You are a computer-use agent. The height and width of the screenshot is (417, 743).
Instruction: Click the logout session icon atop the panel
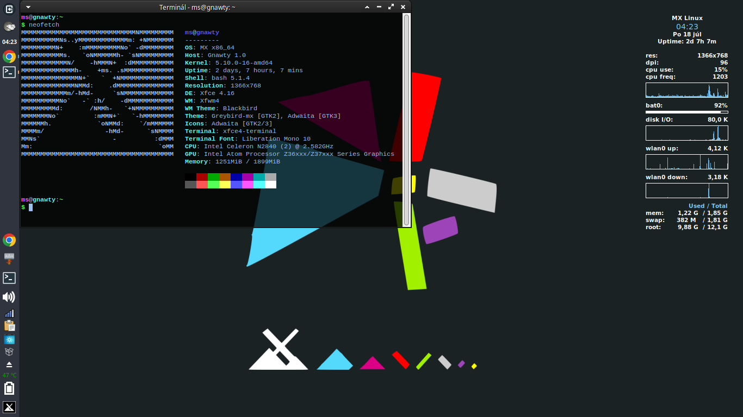pos(9,9)
